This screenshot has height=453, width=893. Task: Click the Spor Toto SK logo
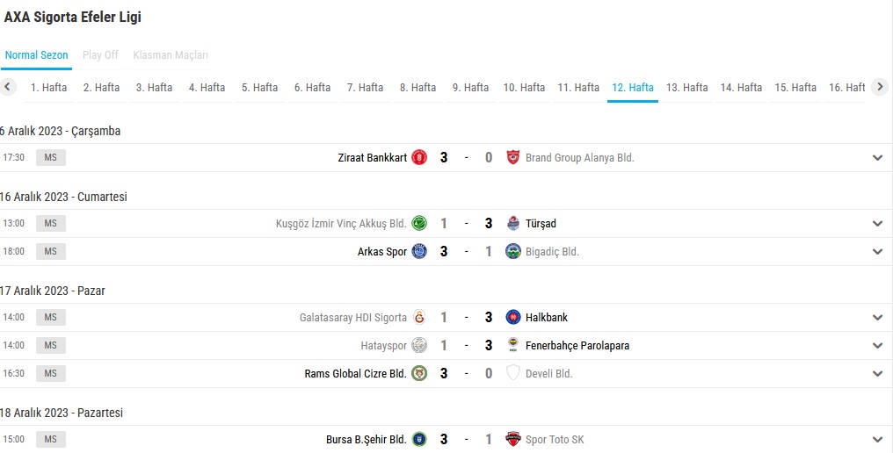[513, 440]
